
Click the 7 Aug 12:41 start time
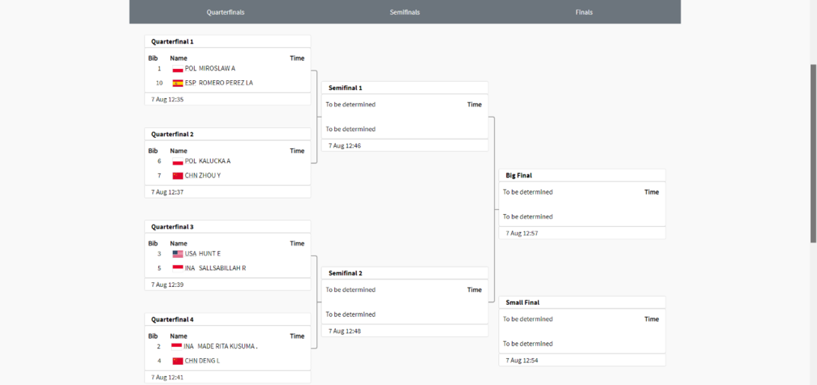[x=167, y=377]
